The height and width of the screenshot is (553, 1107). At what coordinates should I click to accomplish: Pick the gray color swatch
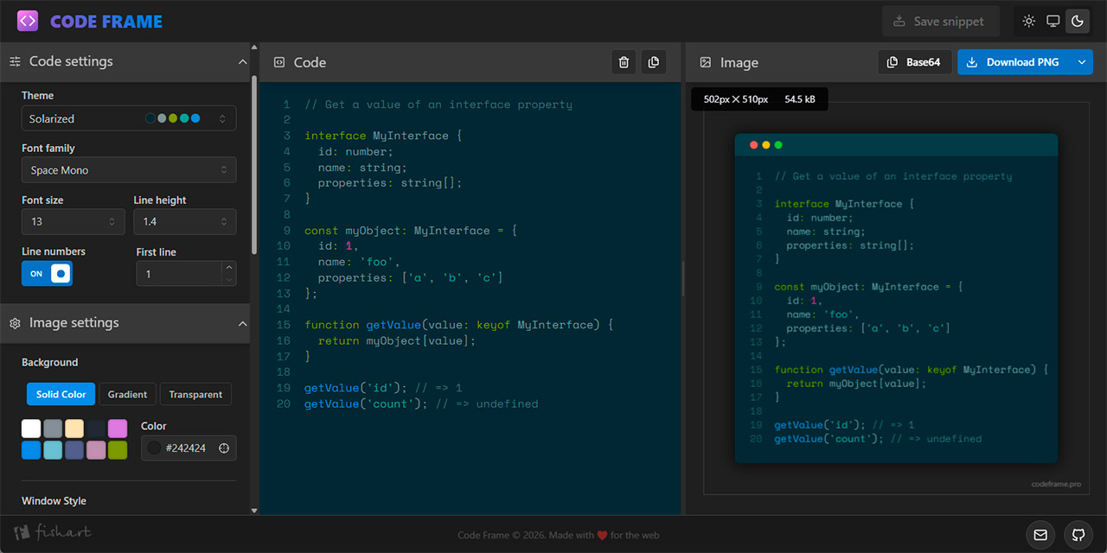[53, 429]
